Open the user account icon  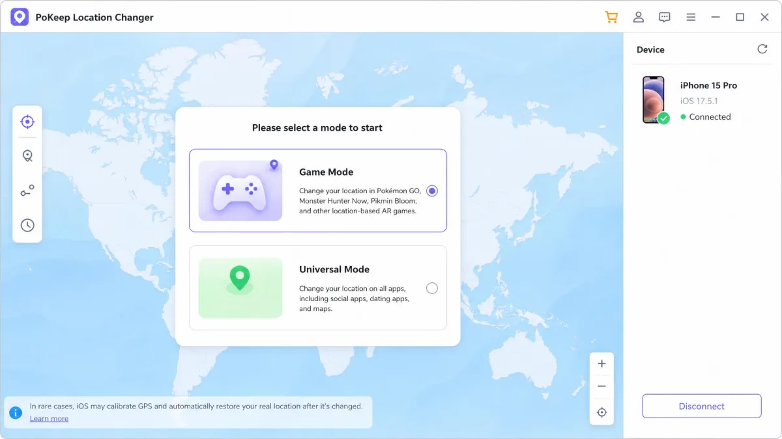coord(639,17)
